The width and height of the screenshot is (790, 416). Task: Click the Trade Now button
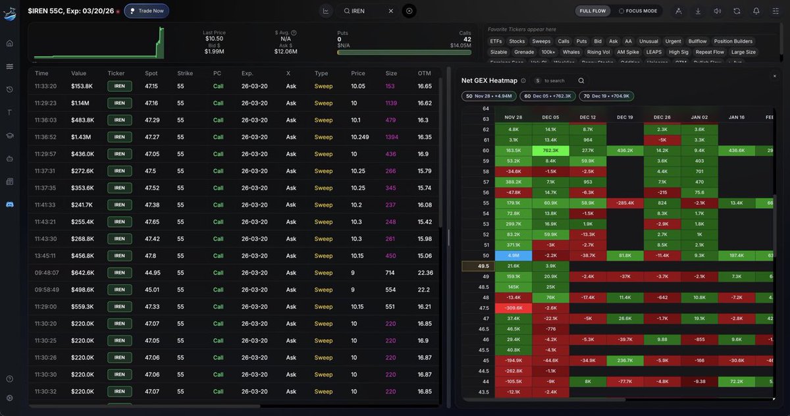pyautogui.click(x=146, y=11)
